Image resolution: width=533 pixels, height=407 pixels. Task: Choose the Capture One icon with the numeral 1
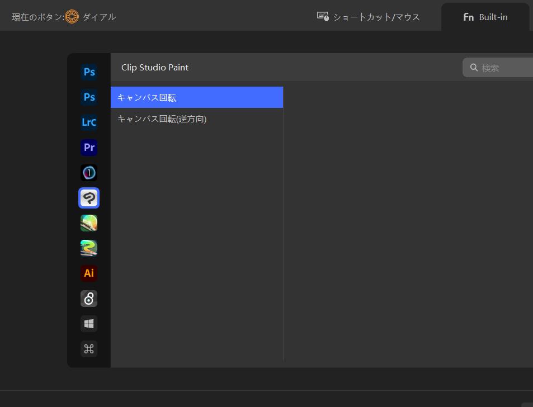(x=89, y=173)
